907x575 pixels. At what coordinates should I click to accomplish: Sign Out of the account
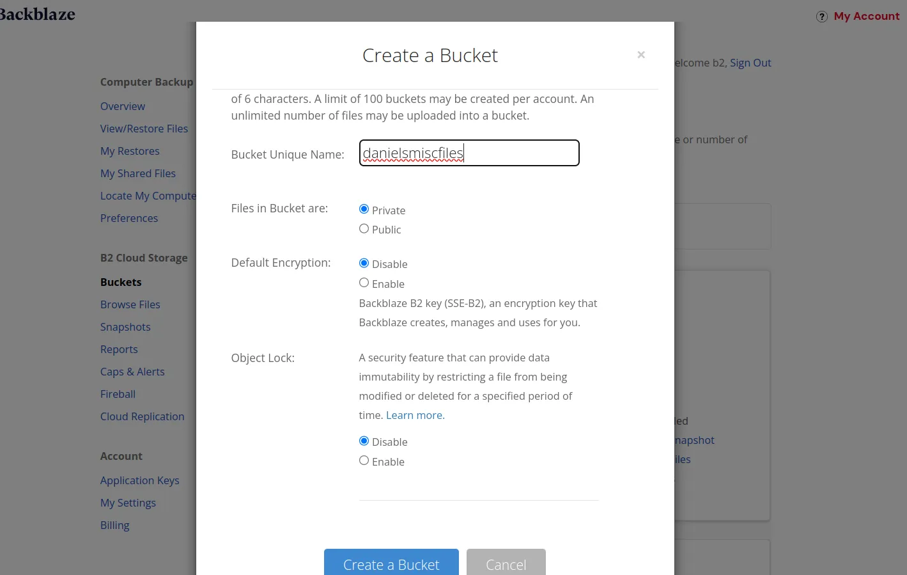pos(750,63)
